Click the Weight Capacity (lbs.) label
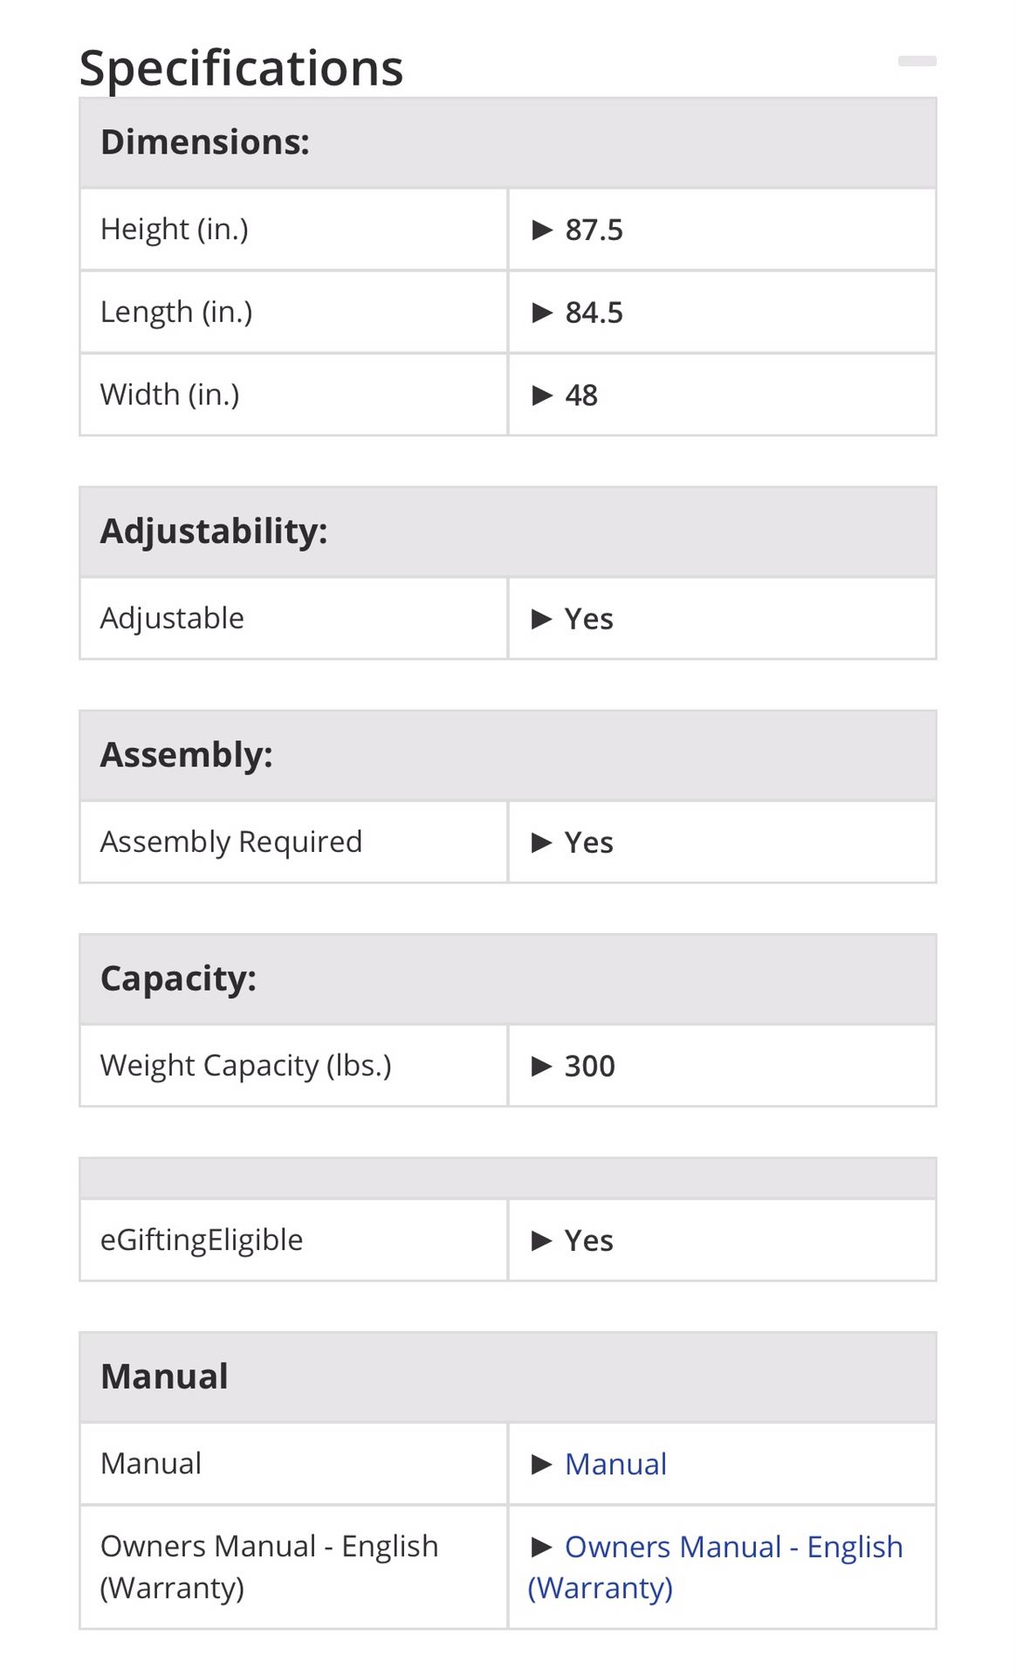The height and width of the screenshot is (1676, 1016). tap(246, 1066)
